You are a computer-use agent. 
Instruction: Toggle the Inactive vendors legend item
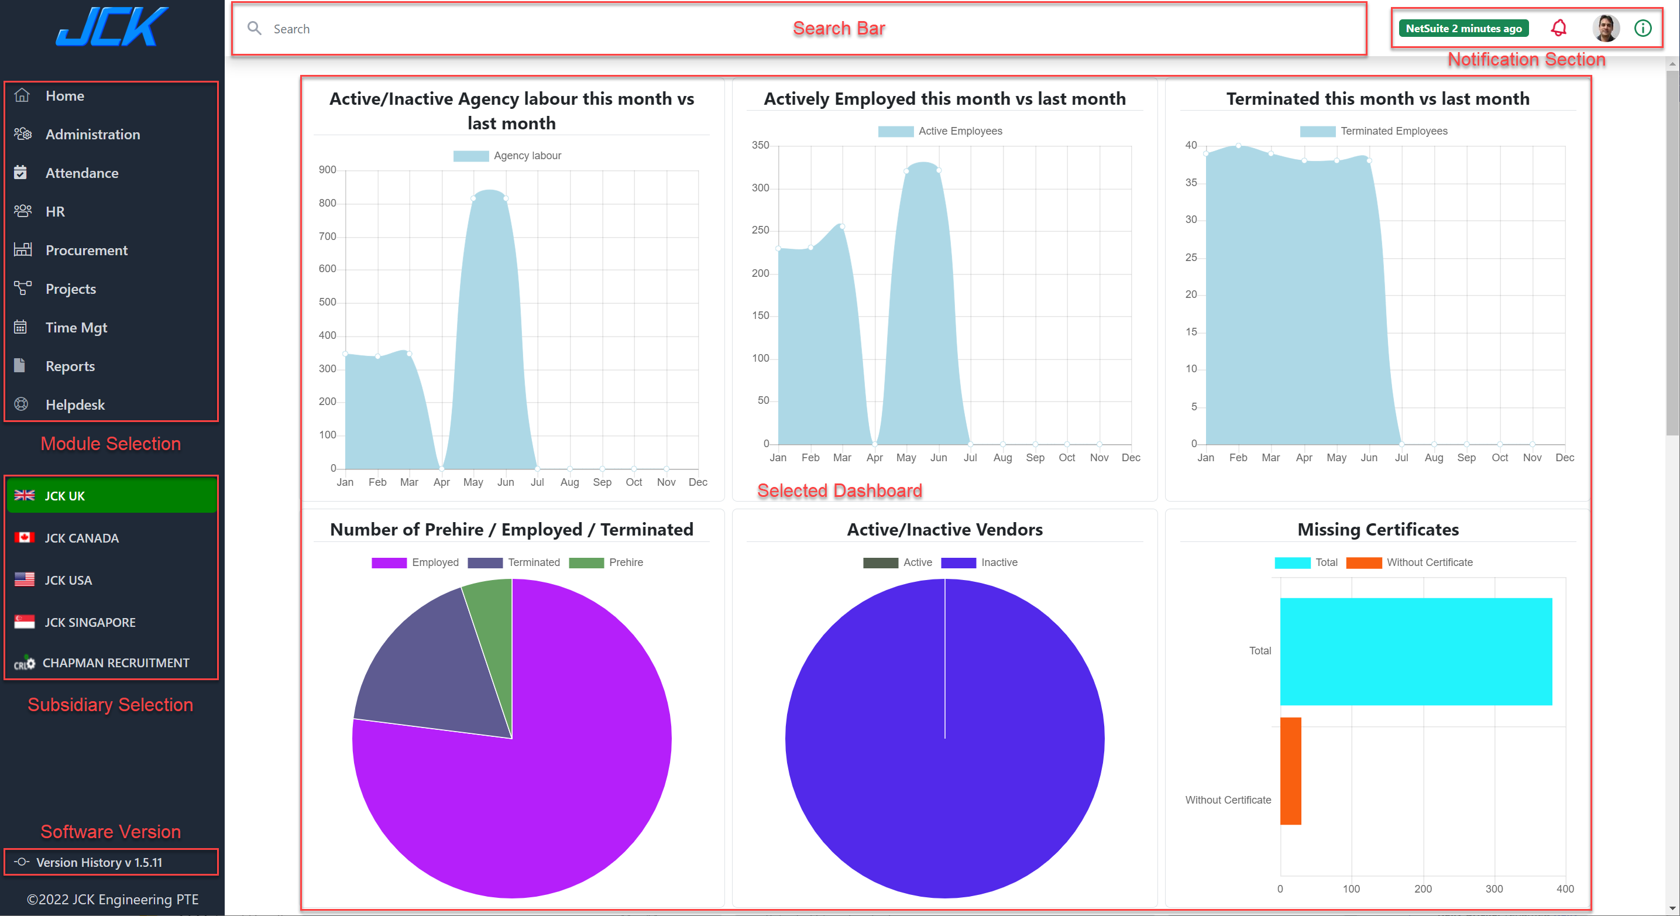pyautogui.click(x=979, y=562)
